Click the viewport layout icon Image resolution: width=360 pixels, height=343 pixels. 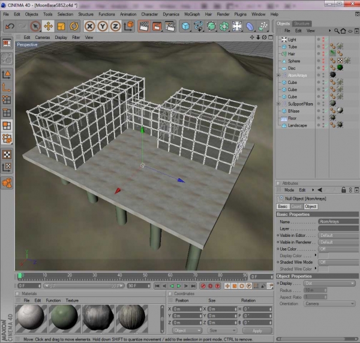[7, 43]
